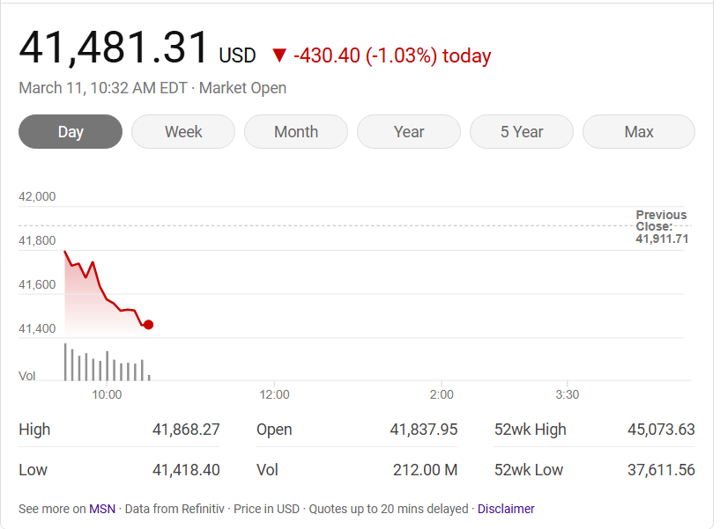Click the 12:00 time axis label

[x=275, y=394]
